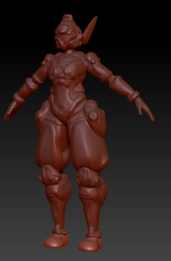Click the hip pouch on screen's left side

40,117
